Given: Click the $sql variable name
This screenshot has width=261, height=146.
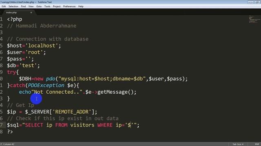Looking at the screenshot, I should (13, 125).
